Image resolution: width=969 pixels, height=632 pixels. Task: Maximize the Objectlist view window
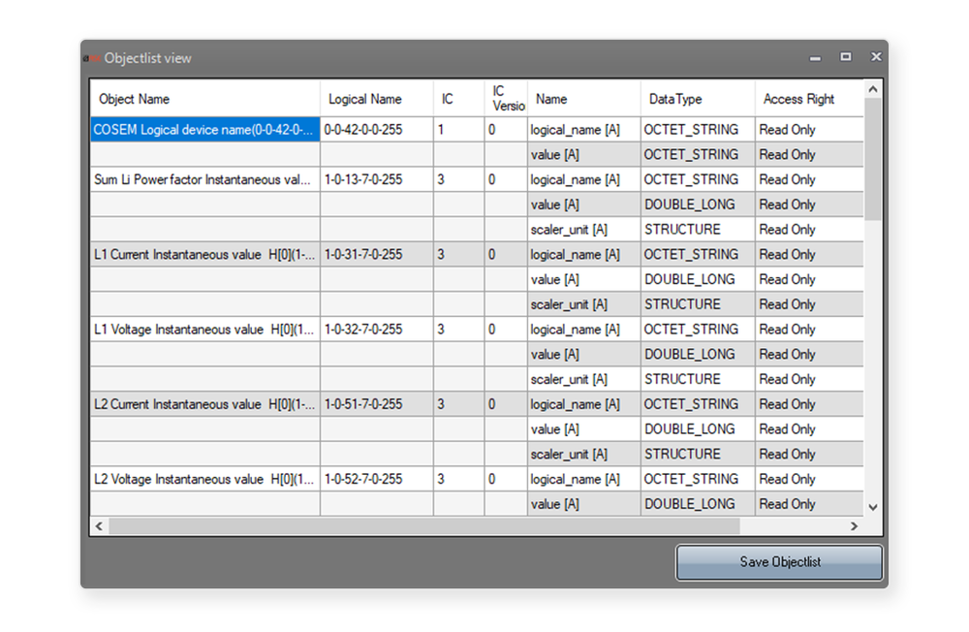pos(846,57)
